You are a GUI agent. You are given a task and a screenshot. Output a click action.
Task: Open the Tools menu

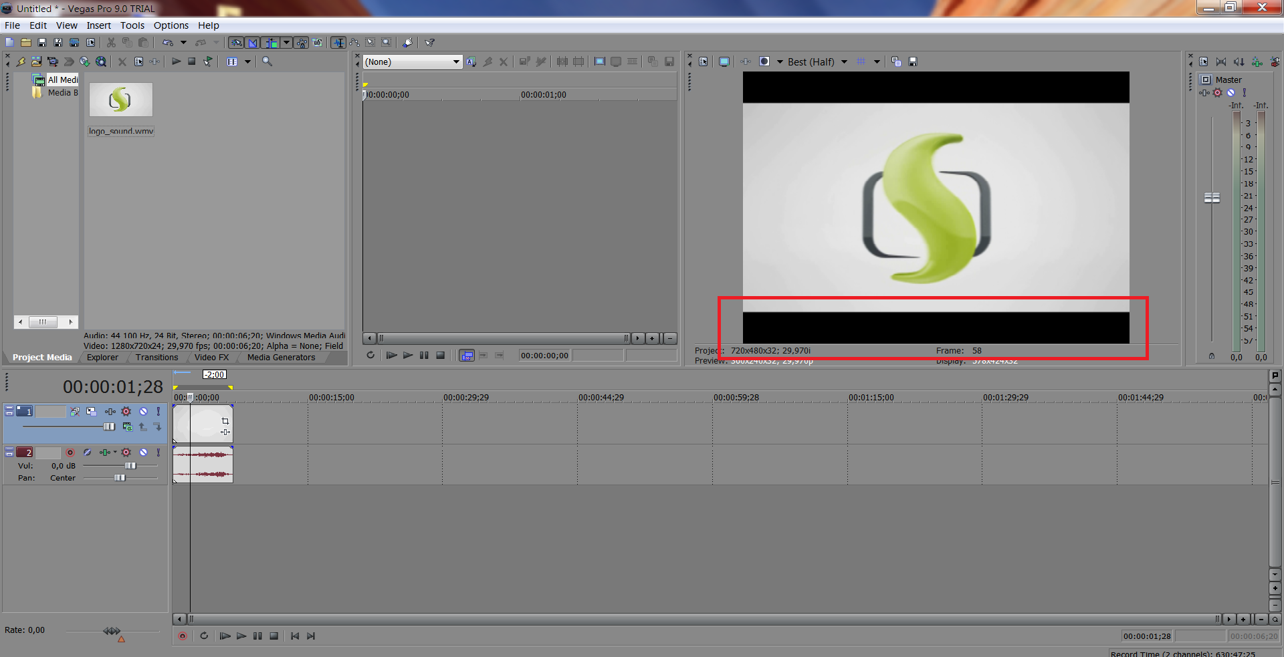point(132,25)
